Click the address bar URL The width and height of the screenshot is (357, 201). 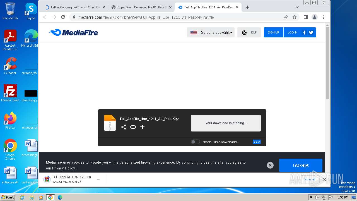tap(146, 17)
